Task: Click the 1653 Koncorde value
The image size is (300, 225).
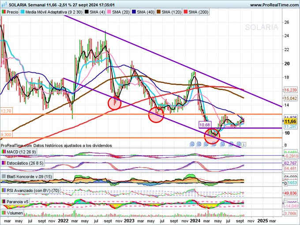Action: tap(292, 183)
